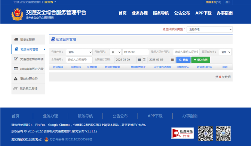Open the 苏ICP备06012607号-2 link
Screen dimensions: 252x146
coord(26,139)
